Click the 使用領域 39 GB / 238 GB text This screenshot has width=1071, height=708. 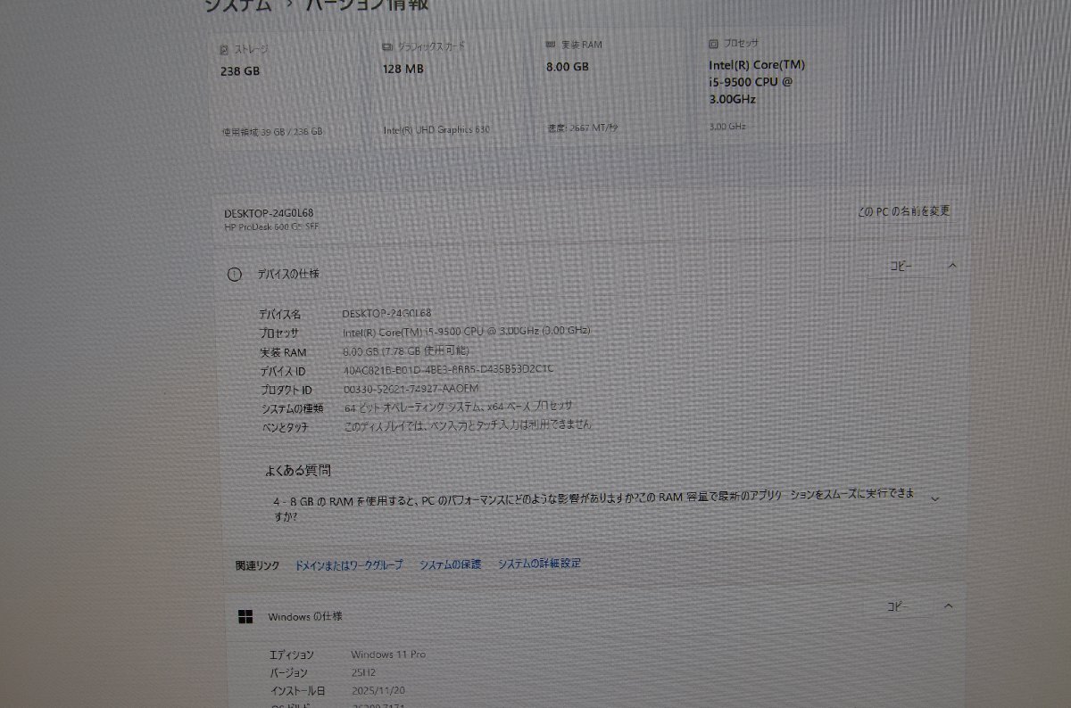pos(272,132)
